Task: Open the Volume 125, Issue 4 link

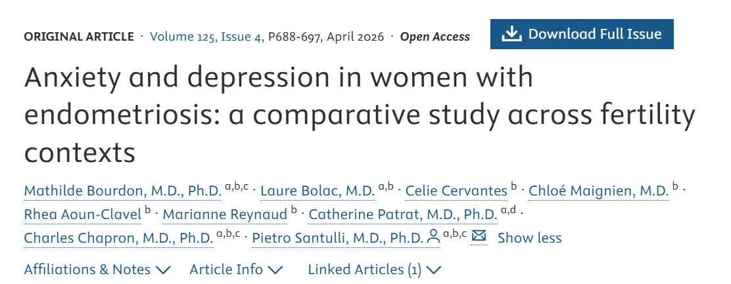Action: pyautogui.click(x=205, y=37)
